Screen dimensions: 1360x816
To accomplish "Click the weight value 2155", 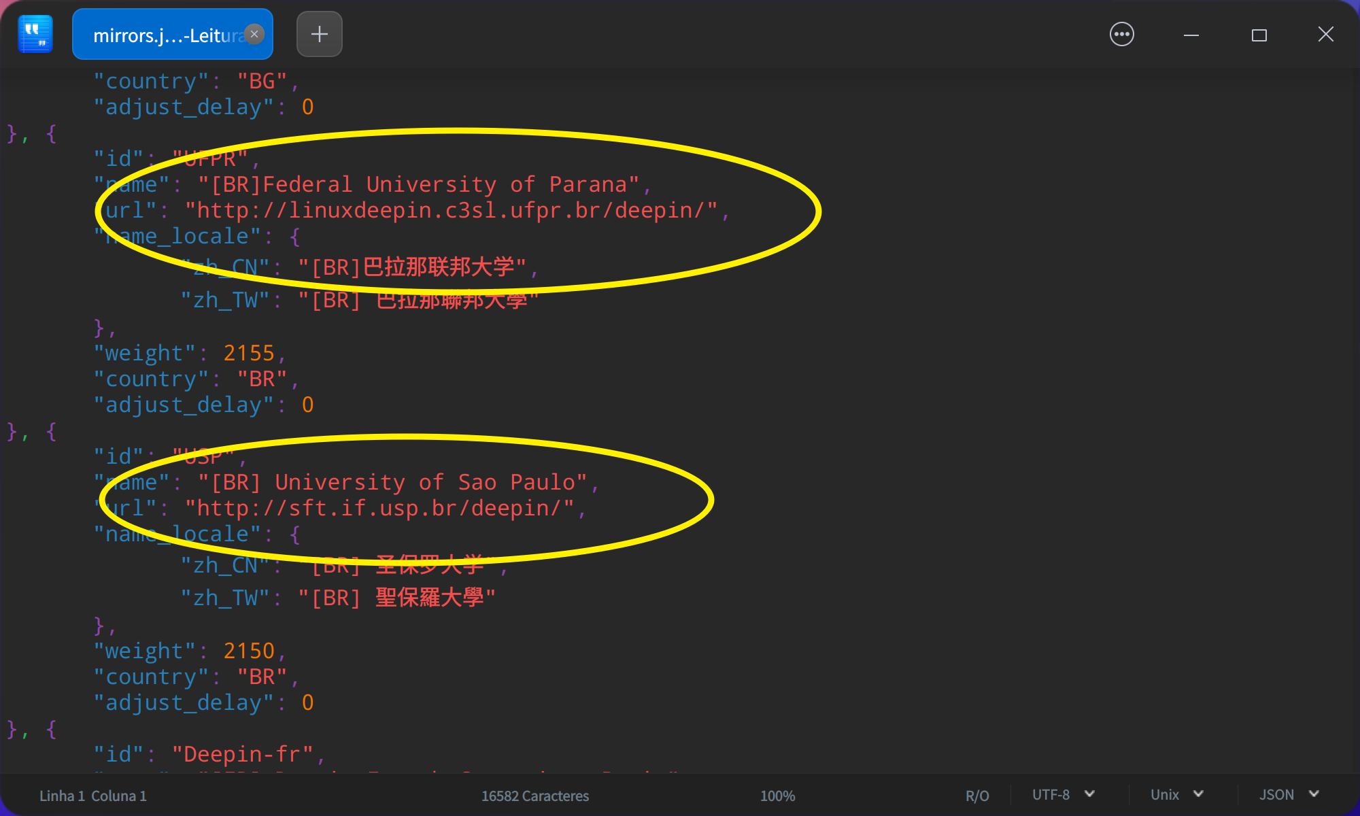I will click(x=249, y=354).
